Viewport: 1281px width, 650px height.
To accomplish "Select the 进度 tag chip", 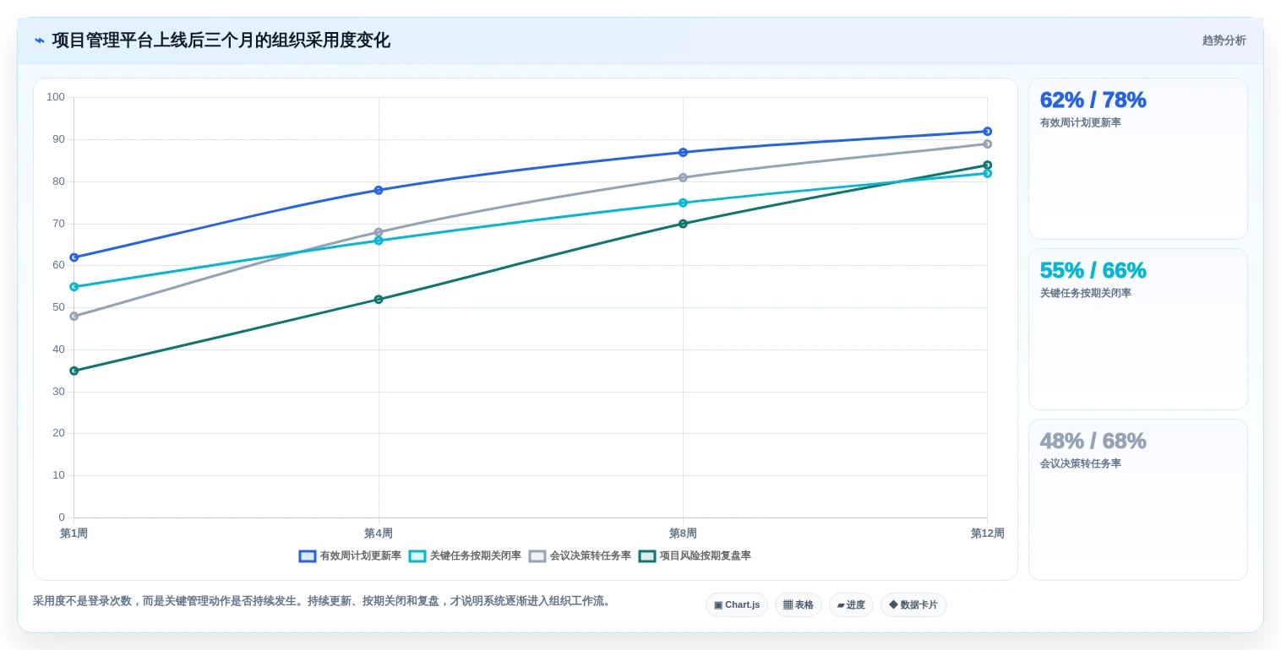I will point(851,604).
